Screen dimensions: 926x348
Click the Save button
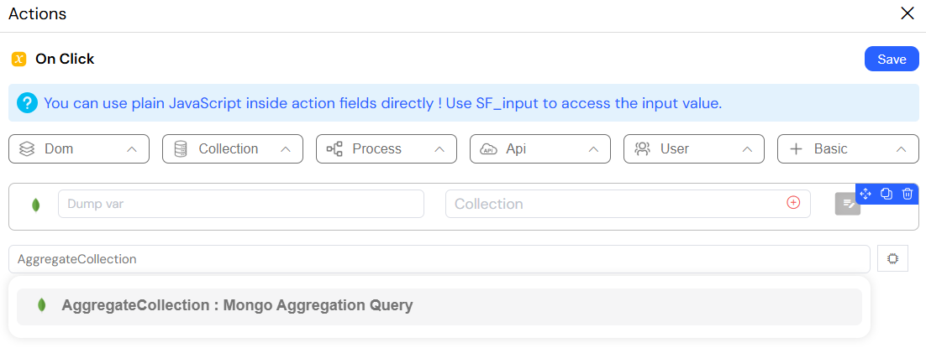pos(892,59)
